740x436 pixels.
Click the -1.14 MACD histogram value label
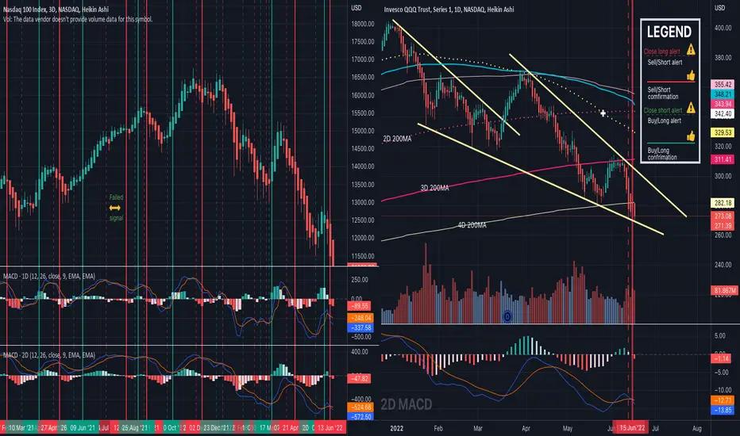click(722, 358)
